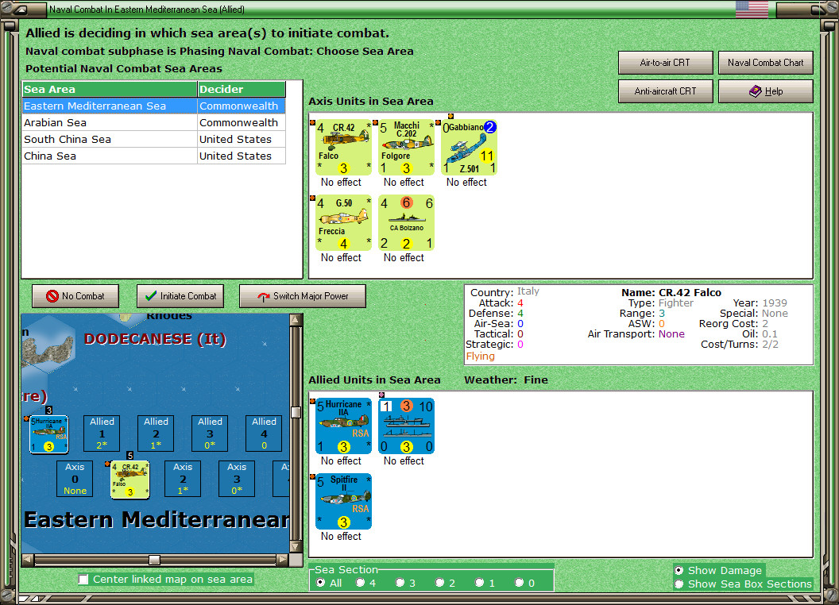Click Axis sea box section 3
Image resolution: width=839 pixels, height=605 pixels.
[237, 479]
